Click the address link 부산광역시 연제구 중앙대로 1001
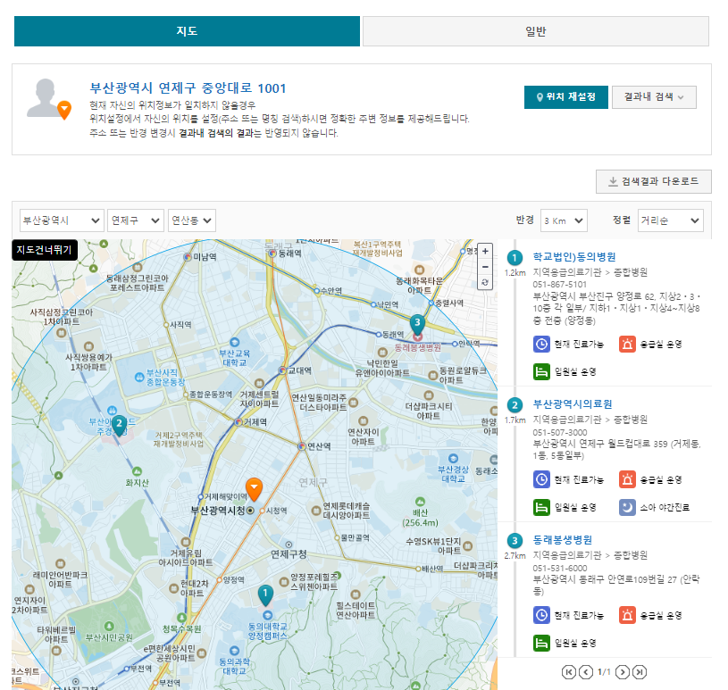Screen dimensions: 728x690 tap(188, 88)
